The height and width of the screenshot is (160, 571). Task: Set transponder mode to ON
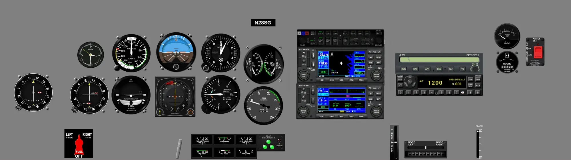point(410,77)
